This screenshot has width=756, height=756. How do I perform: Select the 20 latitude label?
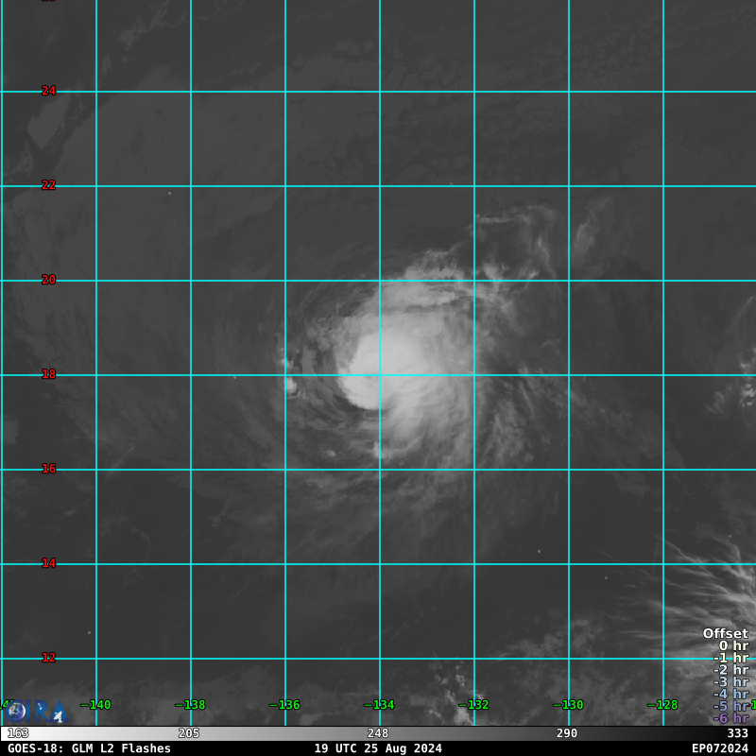pos(49,280)
